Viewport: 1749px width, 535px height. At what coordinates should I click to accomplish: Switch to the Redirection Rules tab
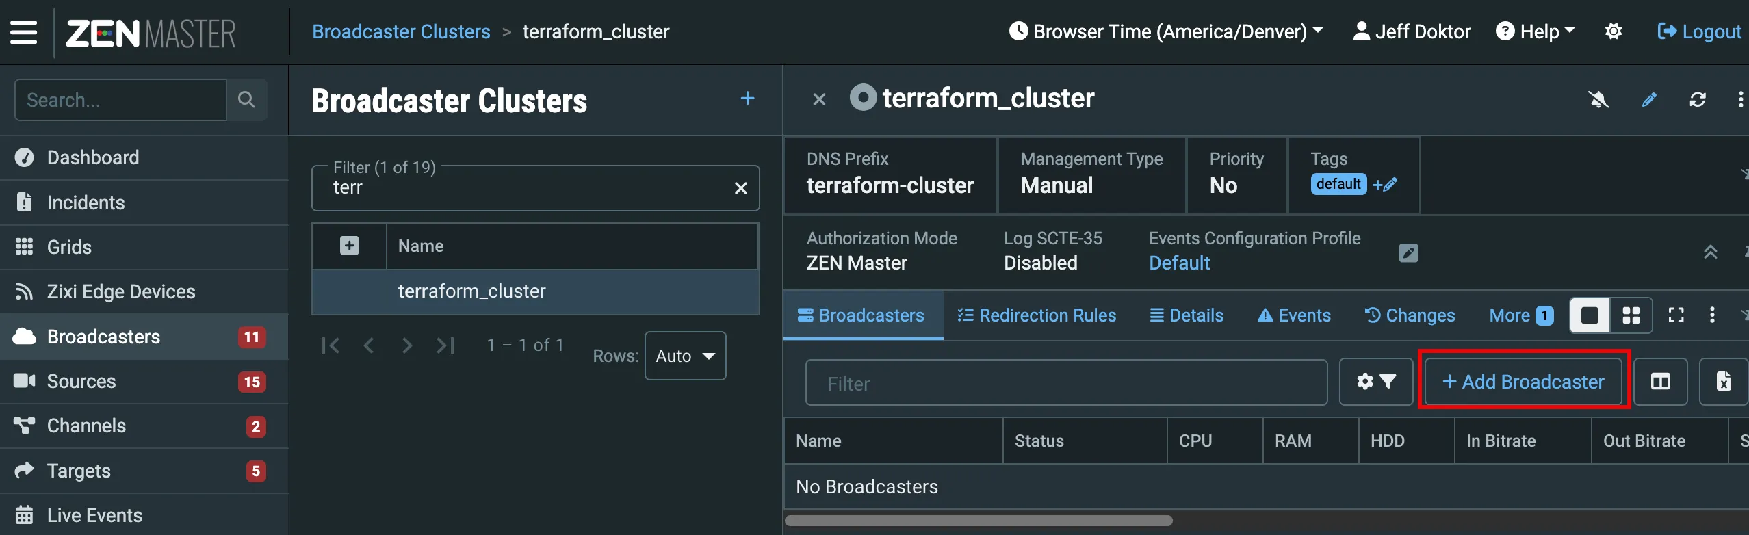tap(1036, 315)
